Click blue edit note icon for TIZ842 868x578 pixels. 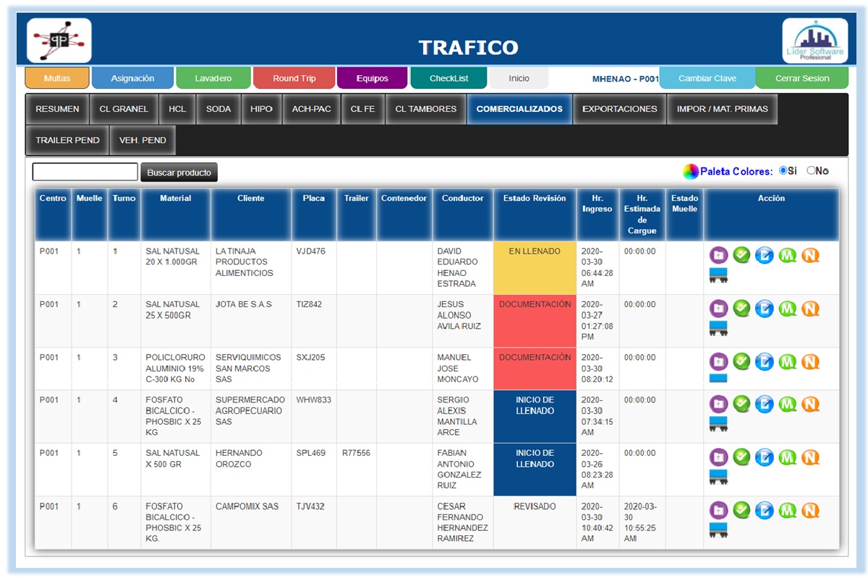[x=764, y=309]
